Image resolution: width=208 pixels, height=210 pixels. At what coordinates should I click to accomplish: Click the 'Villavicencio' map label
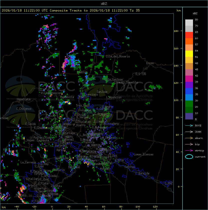tap(50, 93)
